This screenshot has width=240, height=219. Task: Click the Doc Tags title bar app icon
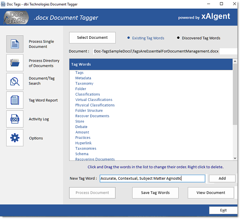click(x=3, y=4)
